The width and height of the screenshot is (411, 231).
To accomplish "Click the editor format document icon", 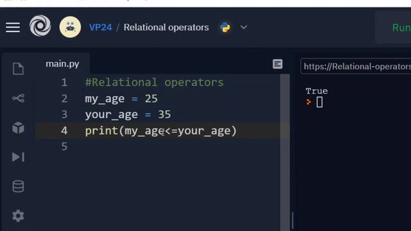I will coord(277,64).
